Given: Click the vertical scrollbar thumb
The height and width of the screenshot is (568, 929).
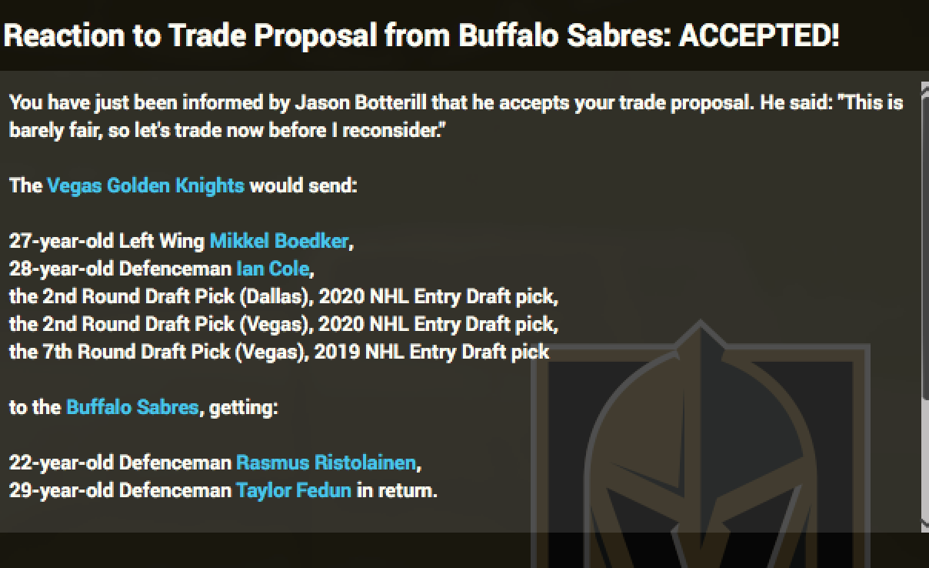Looking at the screenshot, I should [924, 246].
